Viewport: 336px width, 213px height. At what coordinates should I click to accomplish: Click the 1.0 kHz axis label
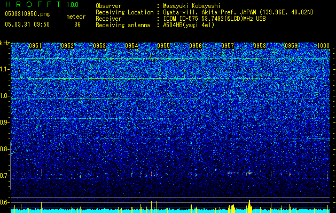point(4,96)
